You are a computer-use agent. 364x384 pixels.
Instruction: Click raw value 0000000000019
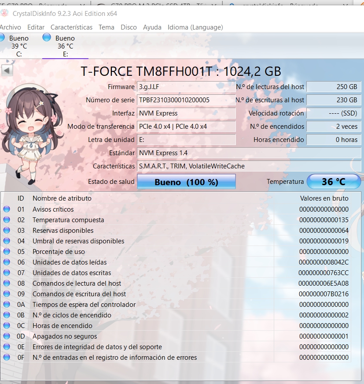coord(324,241)
